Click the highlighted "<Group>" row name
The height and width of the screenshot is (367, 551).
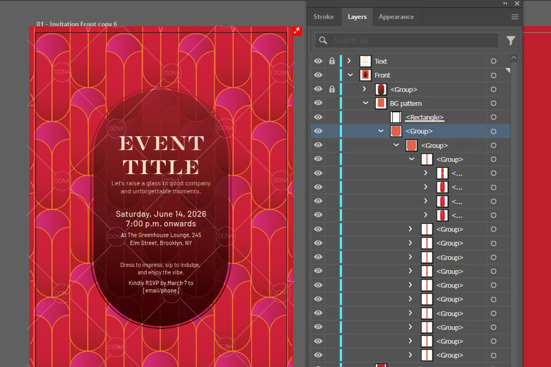[x=419, y=131]
